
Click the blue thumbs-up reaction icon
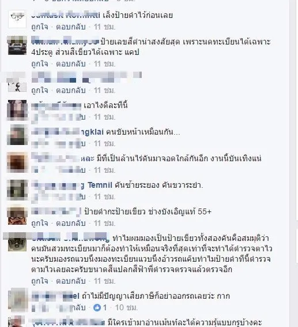(97, 307)
